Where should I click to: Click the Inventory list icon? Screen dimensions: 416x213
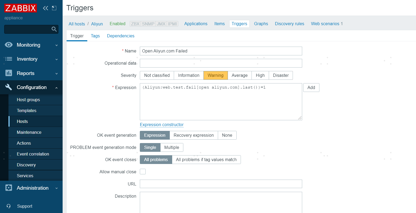coord(9,59)
